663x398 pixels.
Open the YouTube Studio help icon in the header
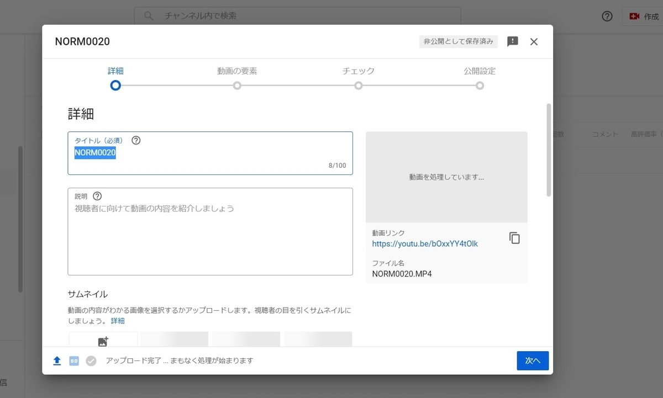pyautogui.click(x=607, y=16)
